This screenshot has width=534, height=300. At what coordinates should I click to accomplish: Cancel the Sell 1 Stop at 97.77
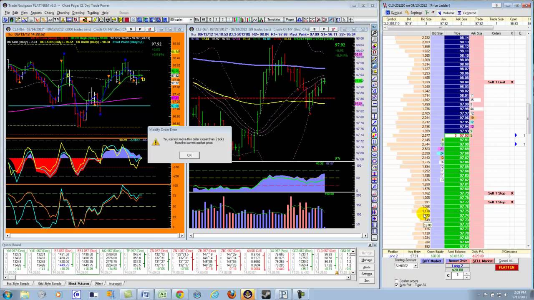(x=512, y=202)
